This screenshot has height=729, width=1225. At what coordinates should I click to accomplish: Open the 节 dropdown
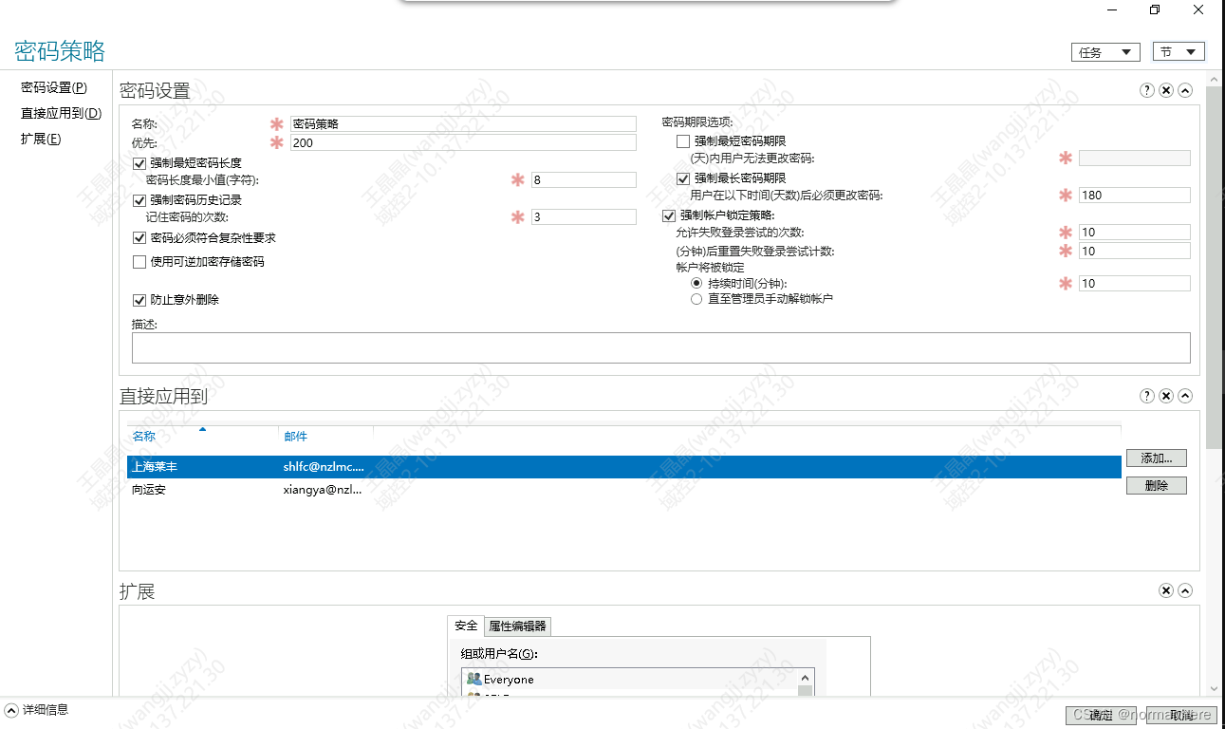1179,52
